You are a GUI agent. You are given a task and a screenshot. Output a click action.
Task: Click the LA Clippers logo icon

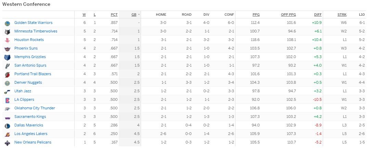(x=8, y=100)
